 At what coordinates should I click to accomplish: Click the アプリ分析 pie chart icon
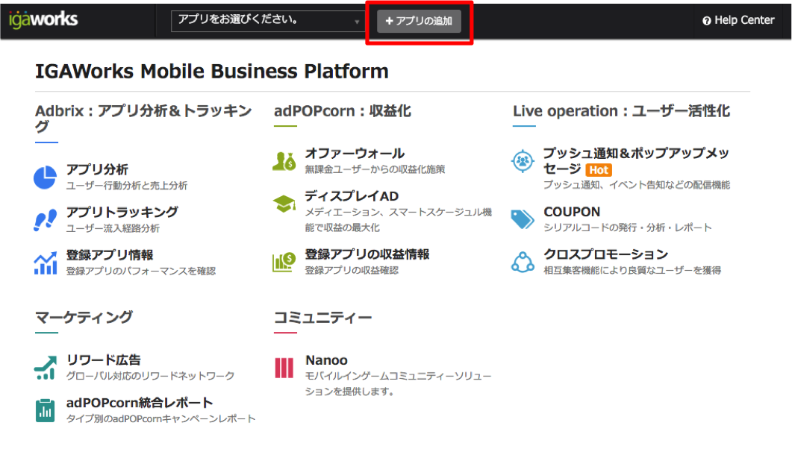pyautogui.click(x=45, y=178)
